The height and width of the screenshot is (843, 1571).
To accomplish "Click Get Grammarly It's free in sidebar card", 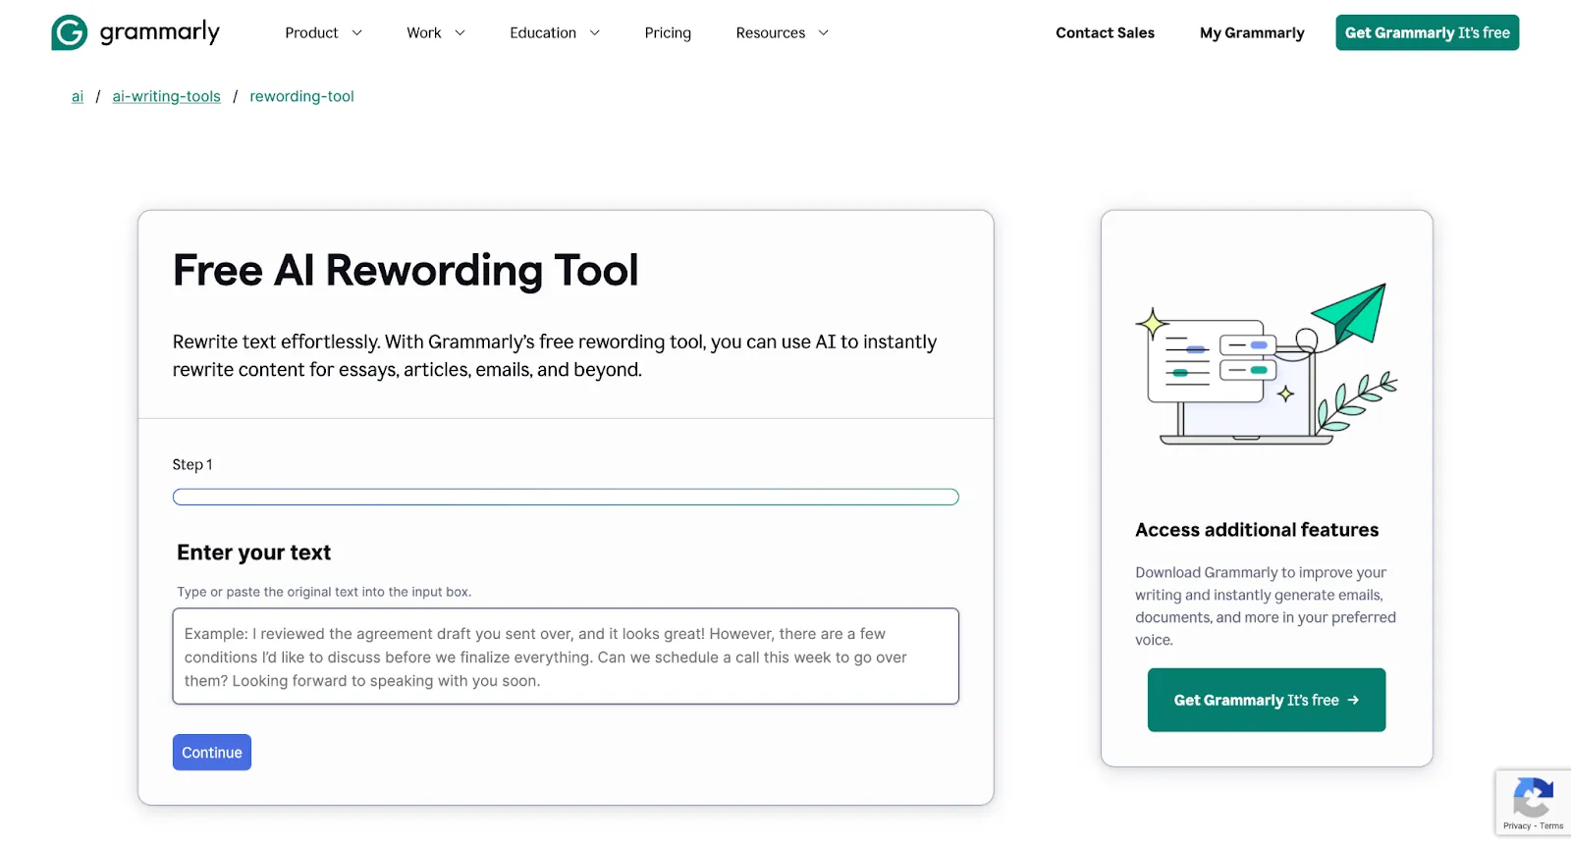I will [1267, 700].
